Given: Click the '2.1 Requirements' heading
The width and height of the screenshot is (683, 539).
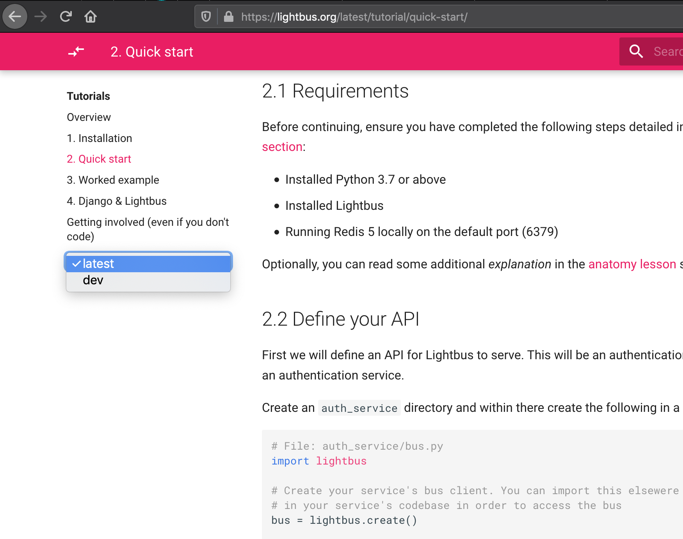Looking at the screenshot, I should (335, 91).
